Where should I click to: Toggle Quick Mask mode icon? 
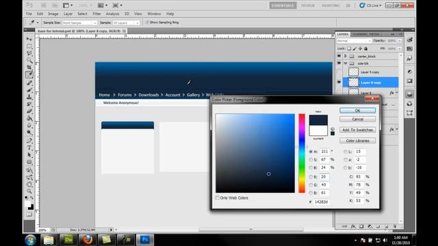point(29,215)
